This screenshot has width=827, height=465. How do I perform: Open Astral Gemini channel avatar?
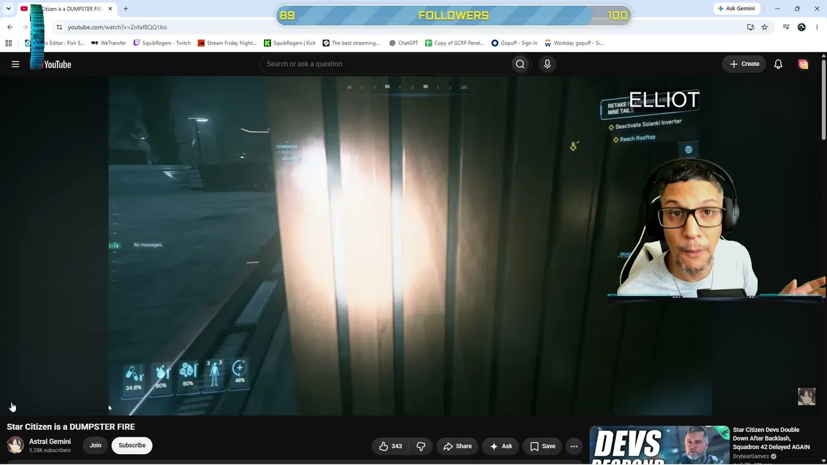[16, 445]
